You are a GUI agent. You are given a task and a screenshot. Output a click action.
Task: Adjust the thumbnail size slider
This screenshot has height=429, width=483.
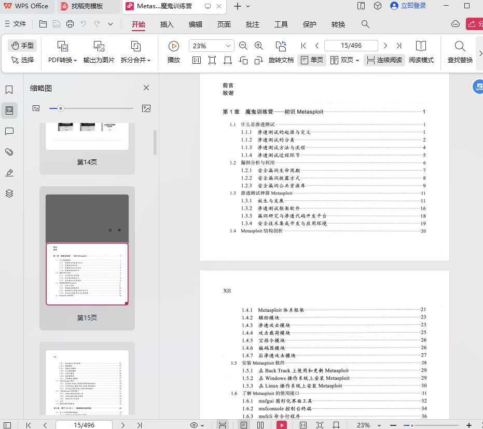(61, 108)
